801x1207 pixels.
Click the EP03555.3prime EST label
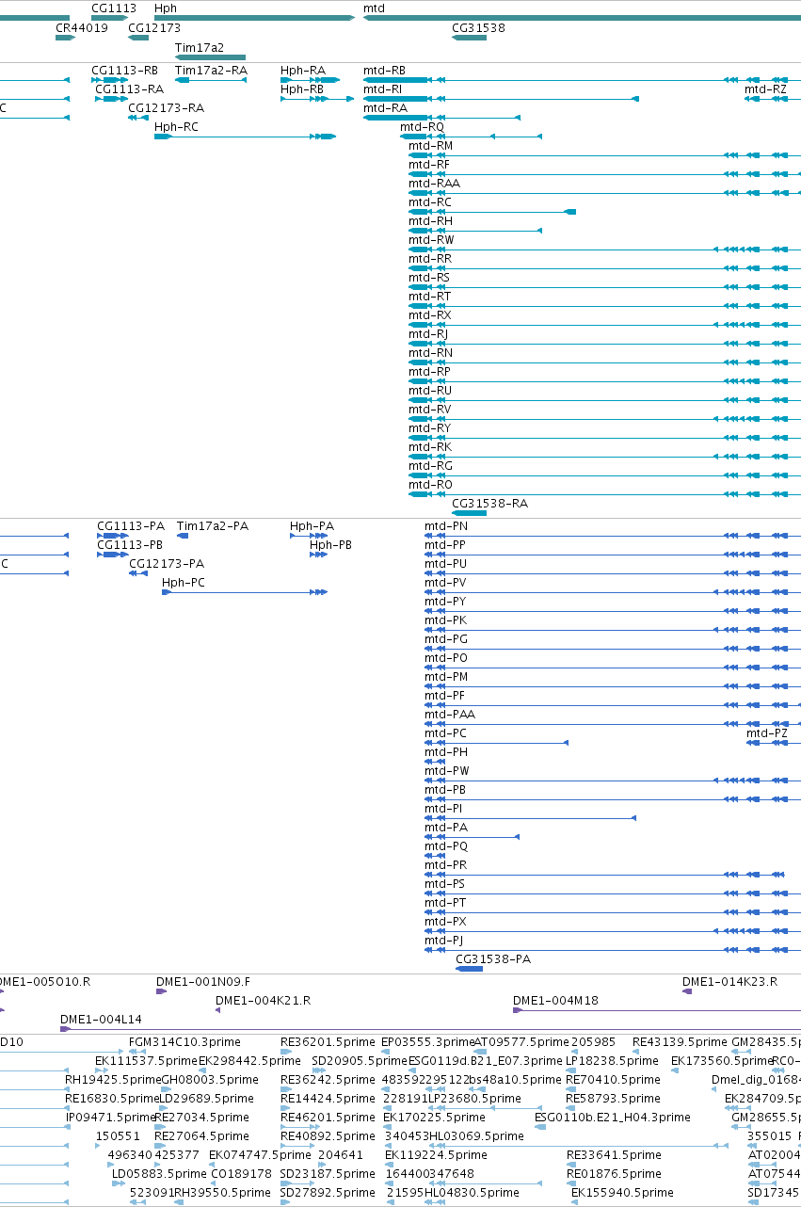tap(428, 1042)
